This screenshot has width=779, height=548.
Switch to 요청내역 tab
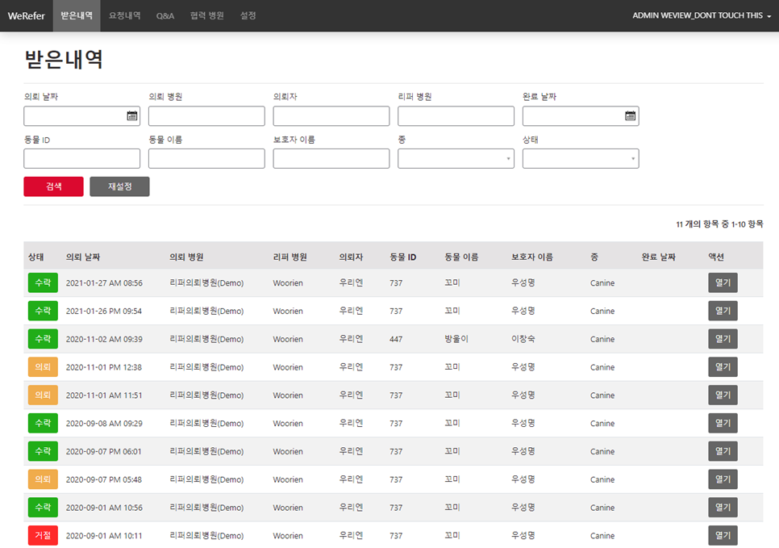[125, 15]
